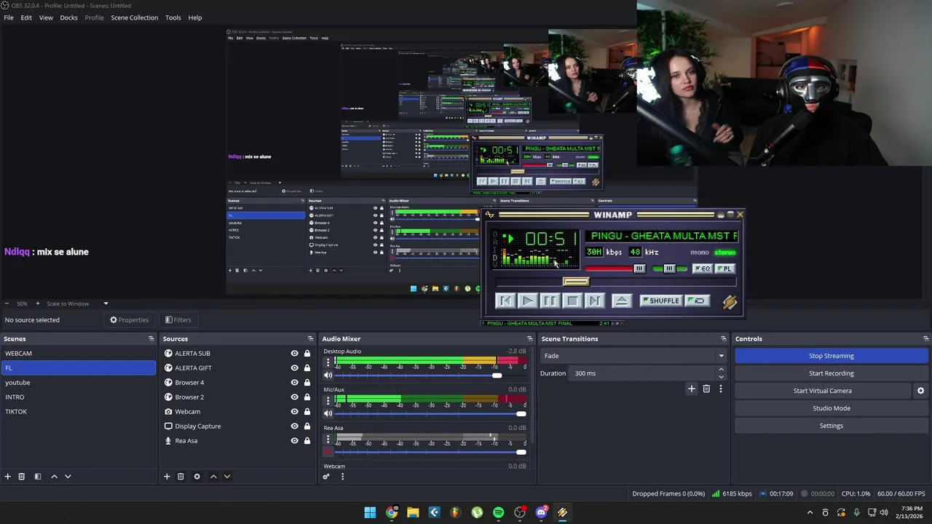Increase transition duration stepper up
The height and width of the screenshot is (524, 932).
pos(721,370)
